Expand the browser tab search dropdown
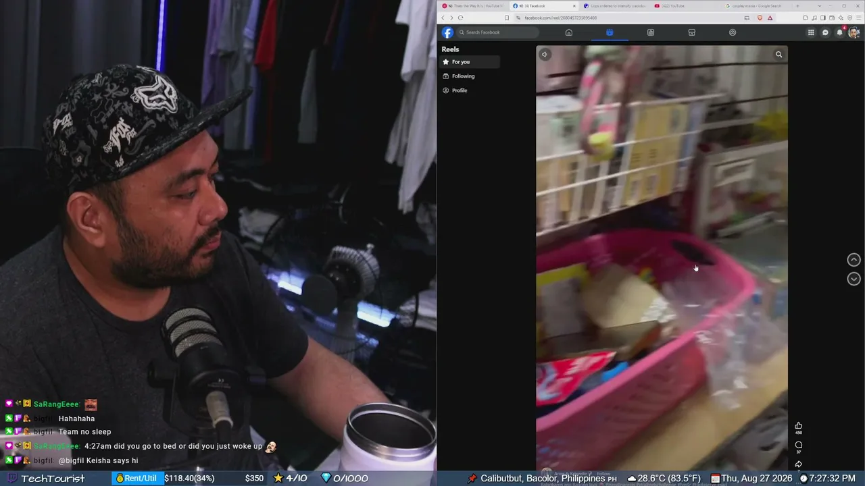The height and width of the screenshot is (486, 865). pos(819,6)
